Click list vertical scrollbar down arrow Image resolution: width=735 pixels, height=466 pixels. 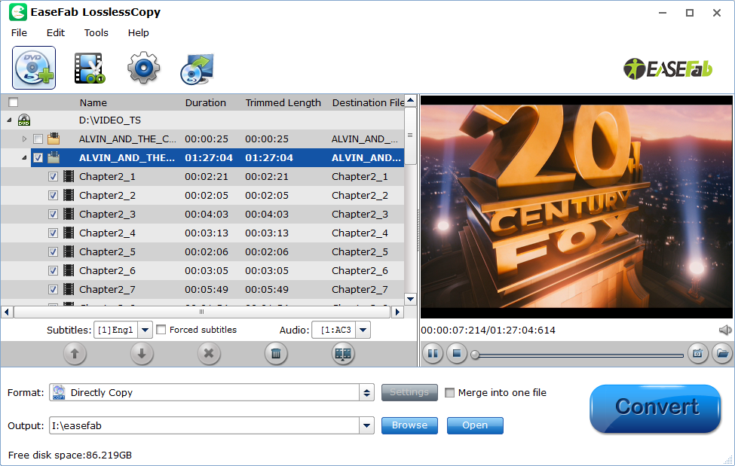point(411,299)
